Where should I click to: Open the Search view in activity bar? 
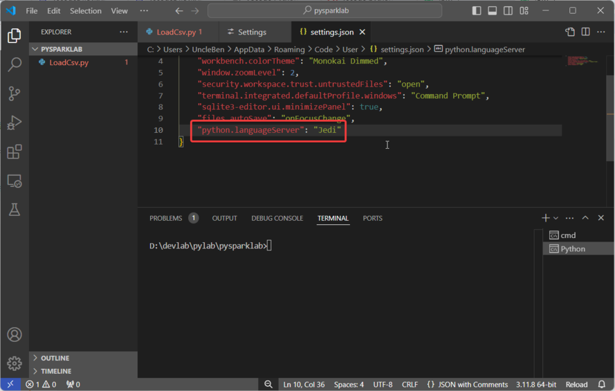tap(14, 64)
